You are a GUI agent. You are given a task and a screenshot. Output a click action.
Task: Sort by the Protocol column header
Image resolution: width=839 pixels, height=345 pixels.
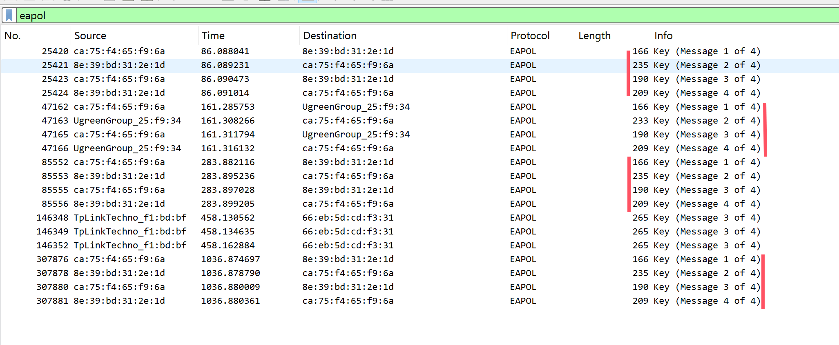pos(541,35)
